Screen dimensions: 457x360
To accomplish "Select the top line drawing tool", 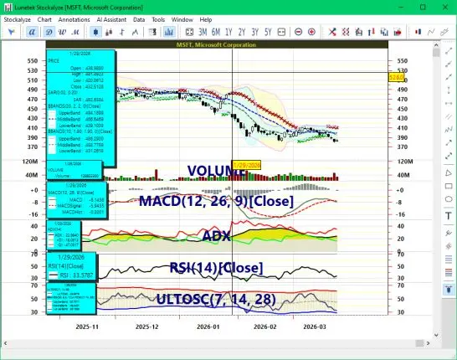I will pos(449,51).
